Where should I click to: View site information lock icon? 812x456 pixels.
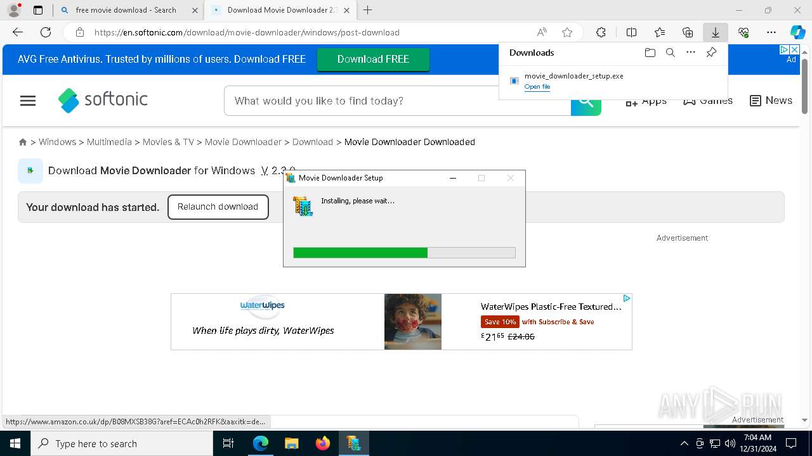click(79, 32)
